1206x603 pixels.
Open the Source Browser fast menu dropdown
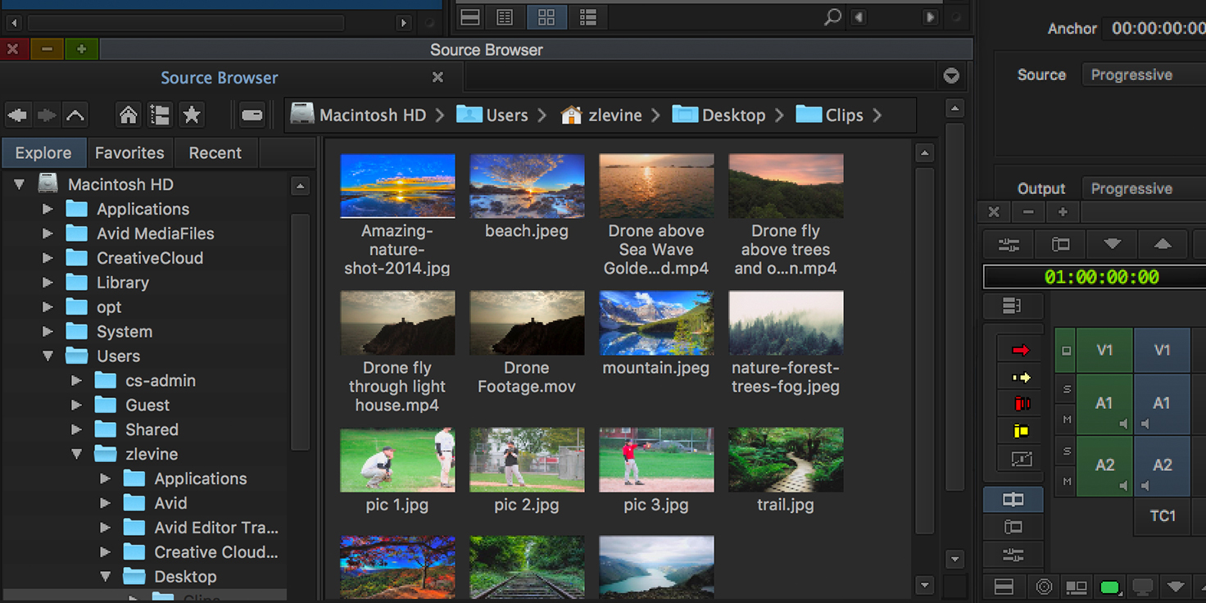tap(951, 76)
